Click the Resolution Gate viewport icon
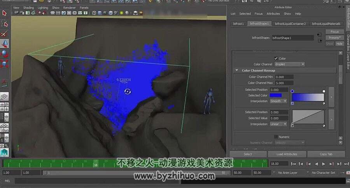This screenshot has width=350, height=188. (x=64, y=13)
